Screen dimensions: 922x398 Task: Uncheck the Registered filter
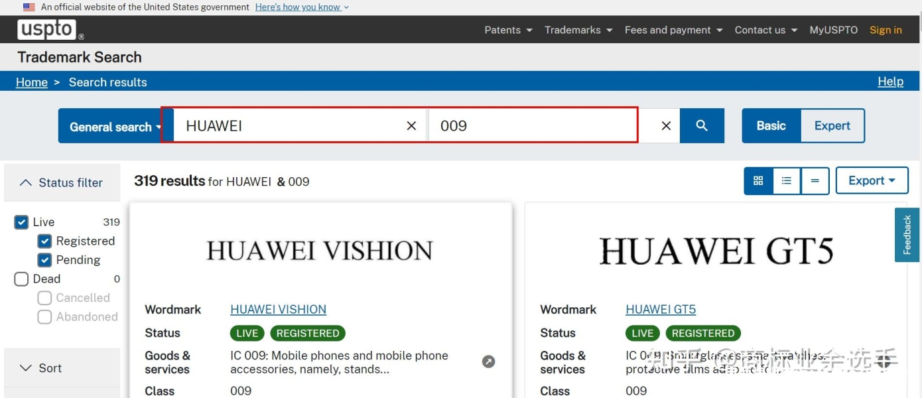[44, 241]
